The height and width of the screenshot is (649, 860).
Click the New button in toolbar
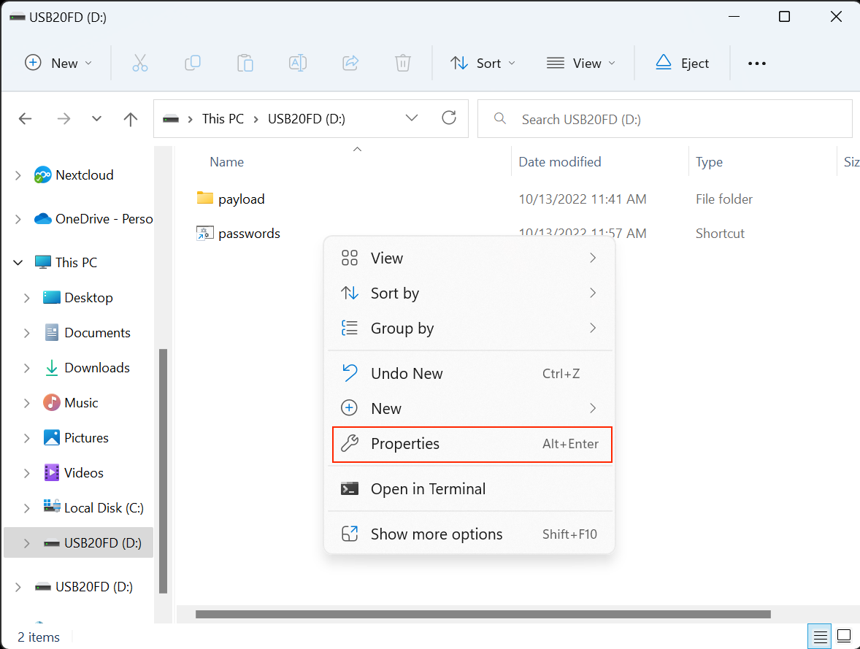58,63
